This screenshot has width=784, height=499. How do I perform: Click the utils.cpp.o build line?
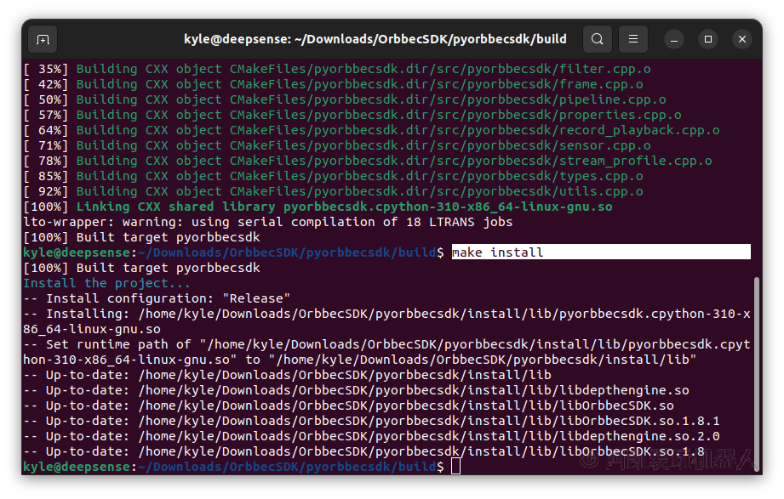pos(333,191)
